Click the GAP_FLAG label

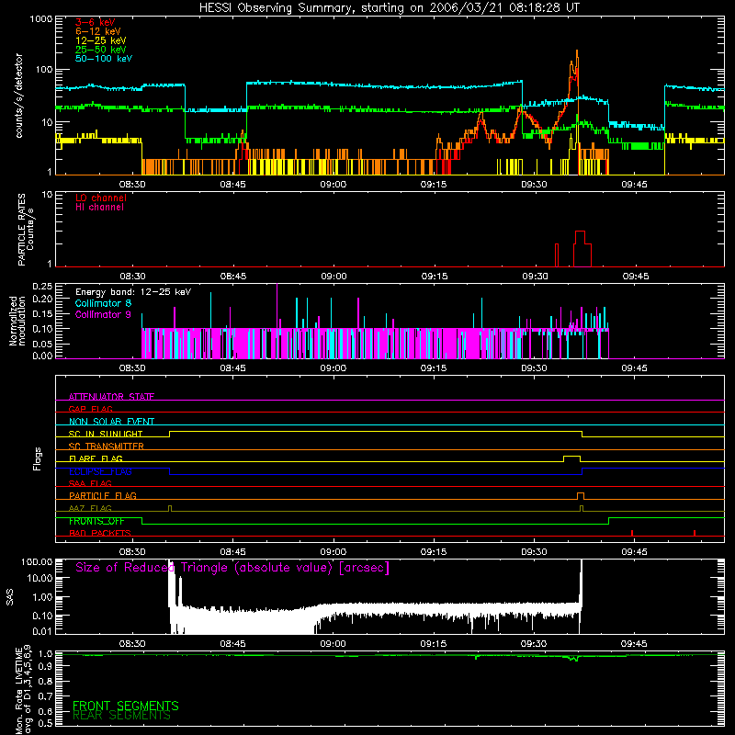(x=90, y=409)
